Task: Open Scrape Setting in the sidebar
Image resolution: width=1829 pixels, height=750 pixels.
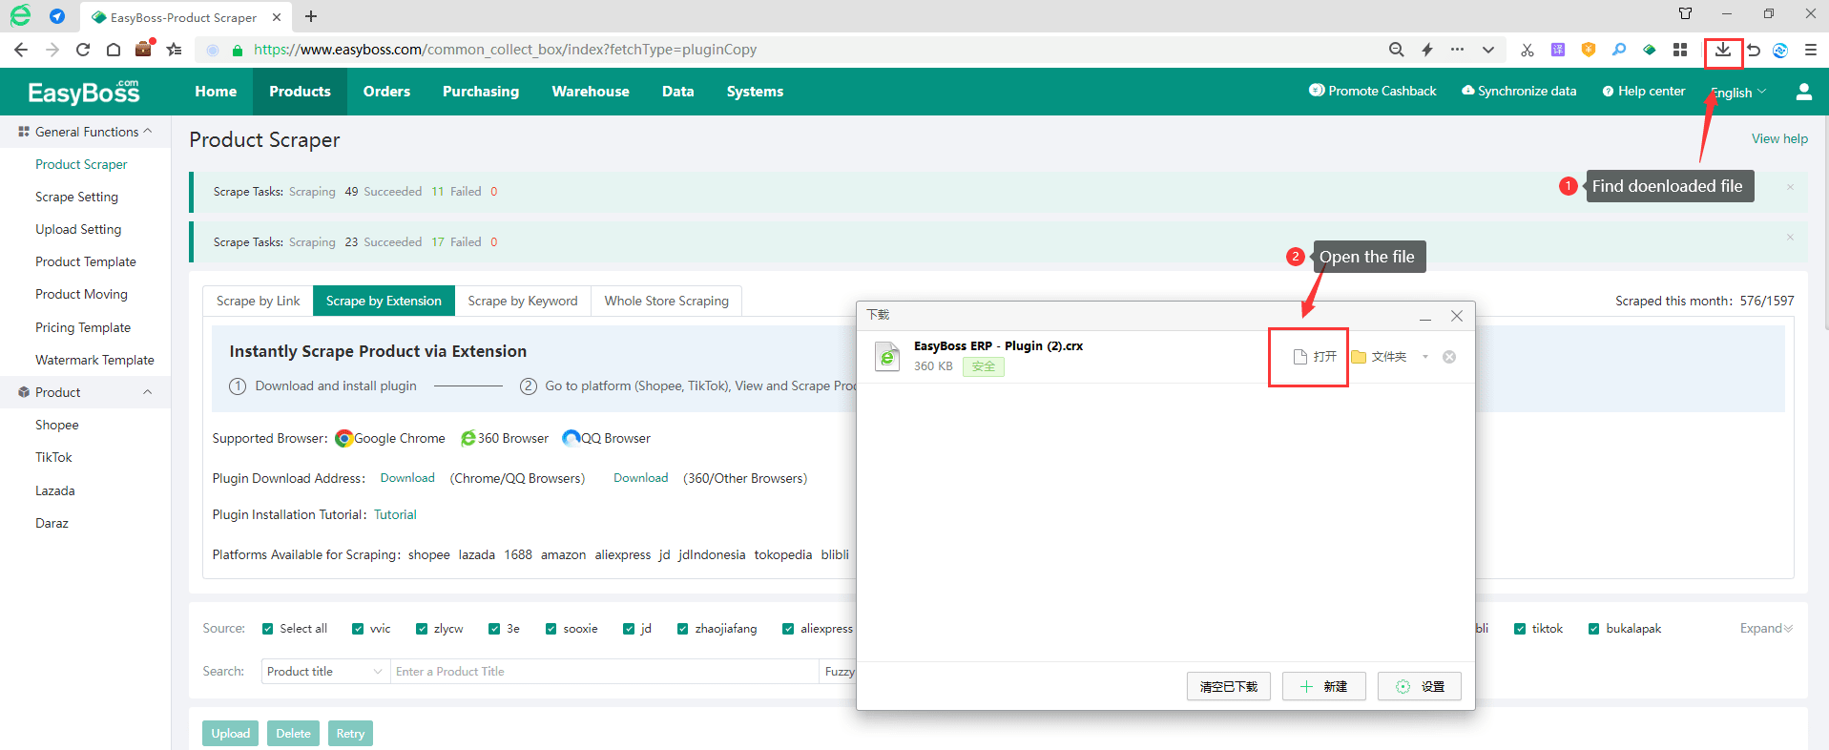Action: coord(76,197)
